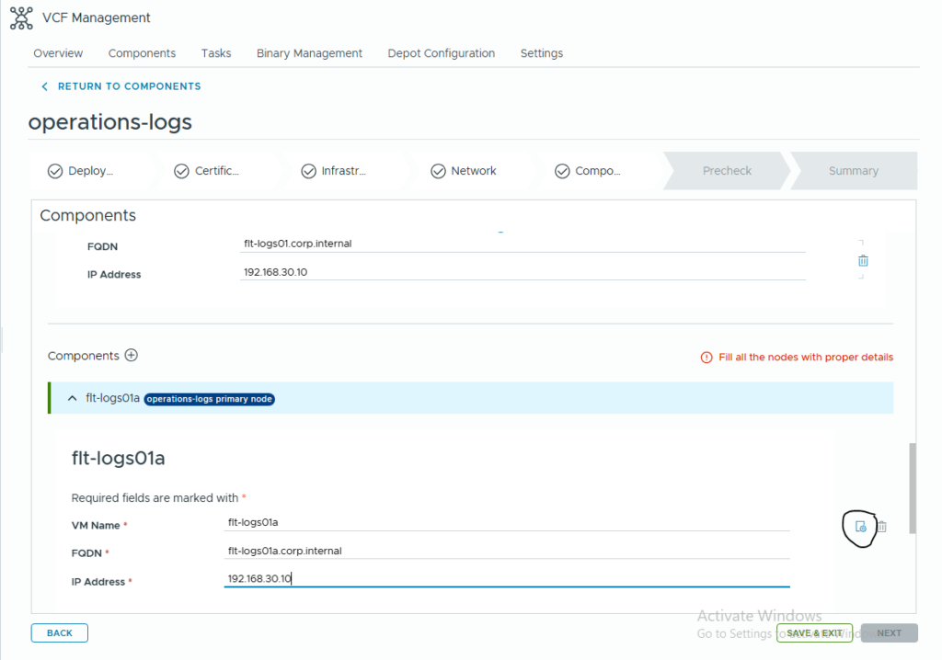
Task: Go to the Certific... wizard step
Action: (x=216, y=171)
